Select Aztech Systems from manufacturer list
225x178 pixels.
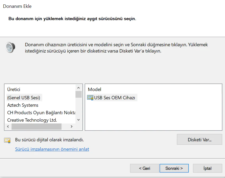(23, 105)
